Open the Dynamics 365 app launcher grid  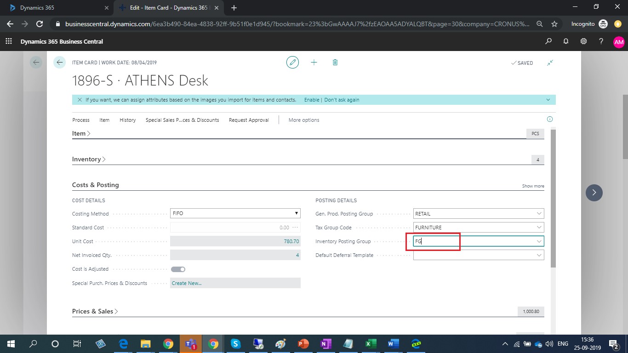point(8,41)
